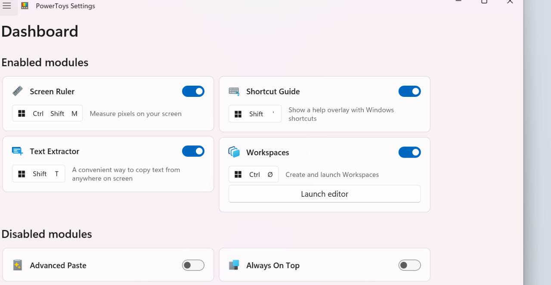Disable the Text Extractor toggle
The width and height of the screenshot is (551, 285).
point(193,151)
